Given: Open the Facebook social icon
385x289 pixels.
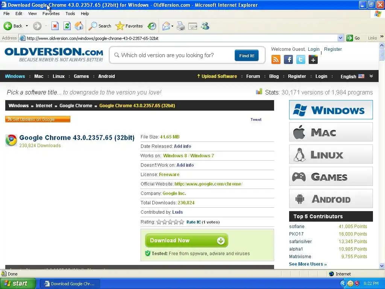Looking at the screenshot, I should (288, 59).
